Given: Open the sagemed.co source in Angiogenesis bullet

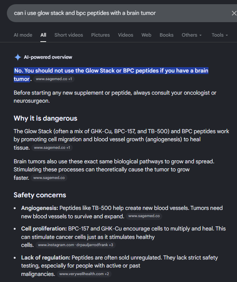Looking at the screenshot, I should [x=144, y=216].
